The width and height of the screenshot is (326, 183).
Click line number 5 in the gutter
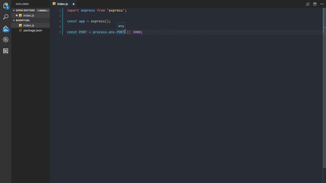click(60, 32)
